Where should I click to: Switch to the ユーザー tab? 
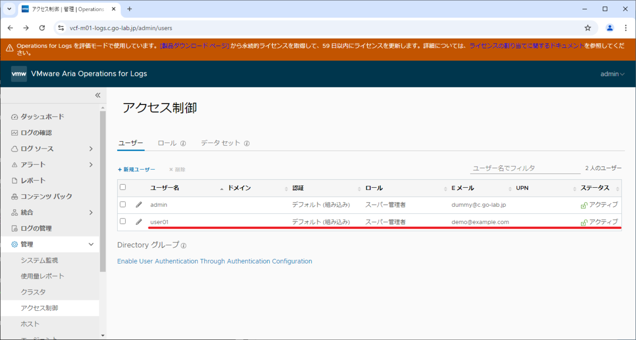(130, 143)
